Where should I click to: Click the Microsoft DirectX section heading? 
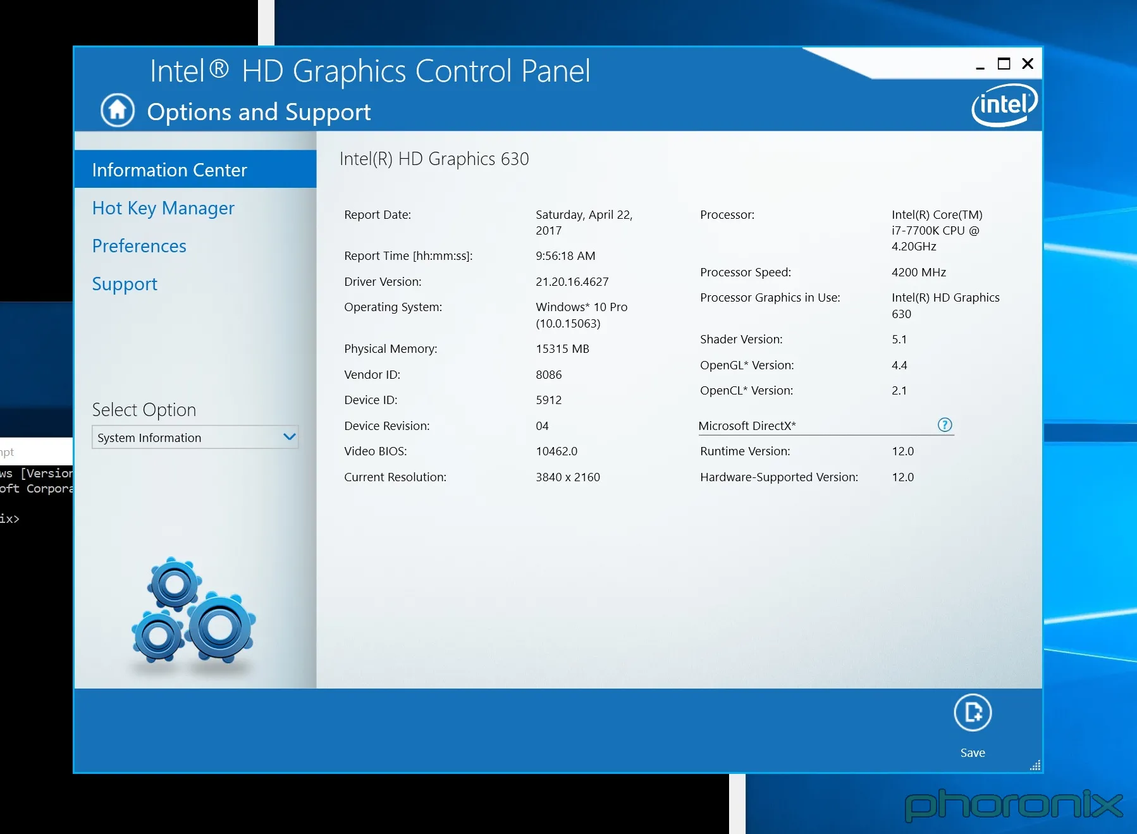tap(747, 426)
